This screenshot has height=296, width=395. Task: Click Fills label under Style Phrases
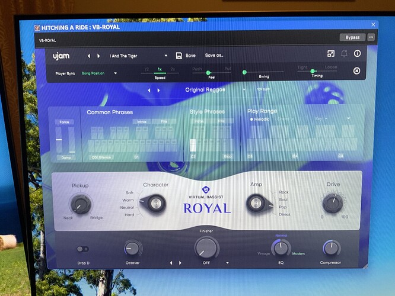(x=221, y=121)
